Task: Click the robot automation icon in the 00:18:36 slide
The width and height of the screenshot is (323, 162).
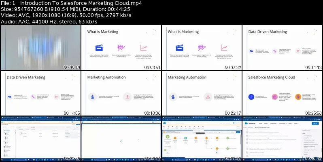Action: click(x=92, y=97)
